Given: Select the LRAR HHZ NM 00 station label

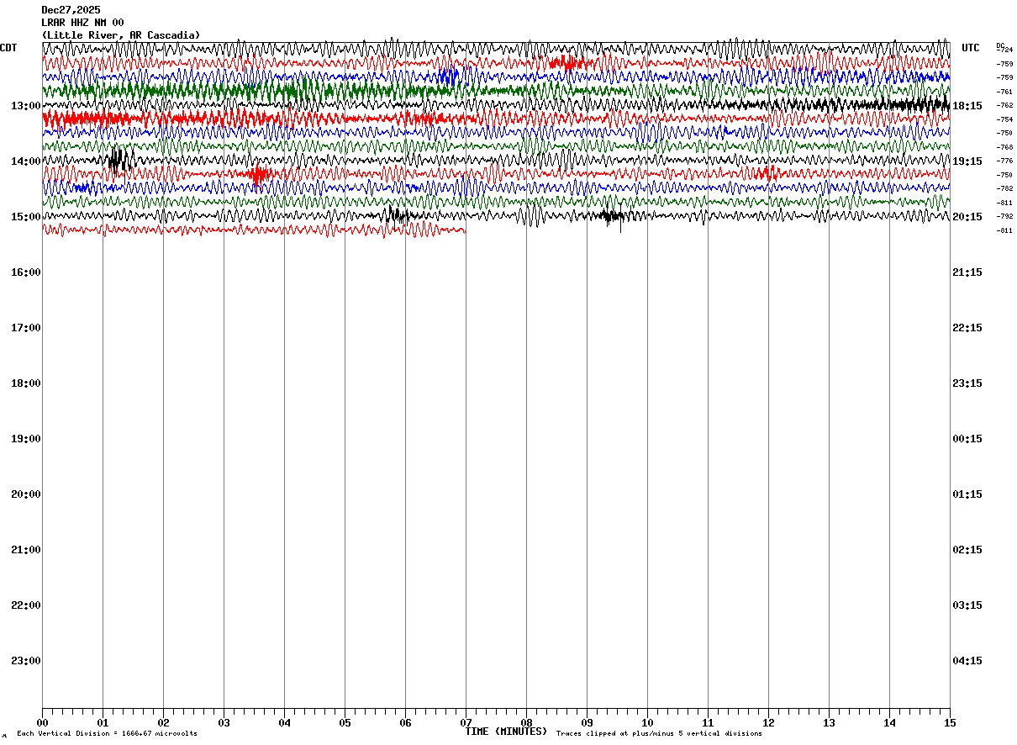Looking at the screenshot, I should click(x=82, y=23).
